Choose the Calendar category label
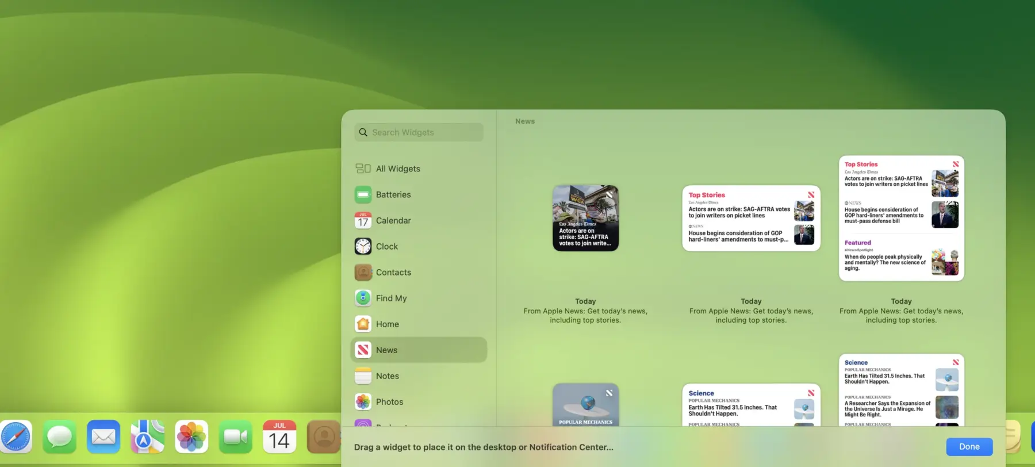 (393, 220)
